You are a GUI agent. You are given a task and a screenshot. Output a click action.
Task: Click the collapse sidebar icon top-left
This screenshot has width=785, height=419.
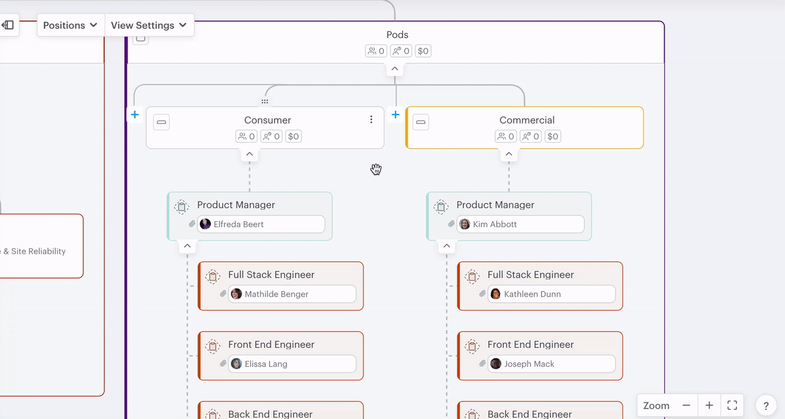[8, 25]
